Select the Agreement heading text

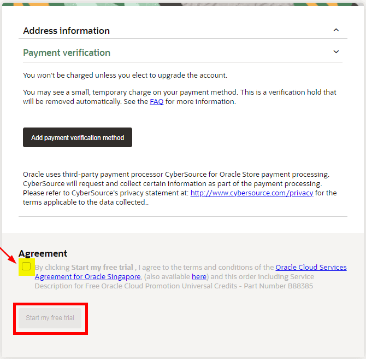[43, 253]
